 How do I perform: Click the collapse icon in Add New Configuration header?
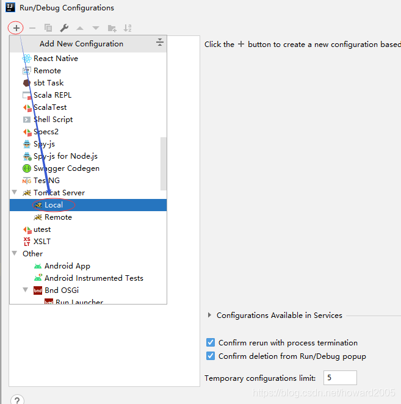click(160, 42)
